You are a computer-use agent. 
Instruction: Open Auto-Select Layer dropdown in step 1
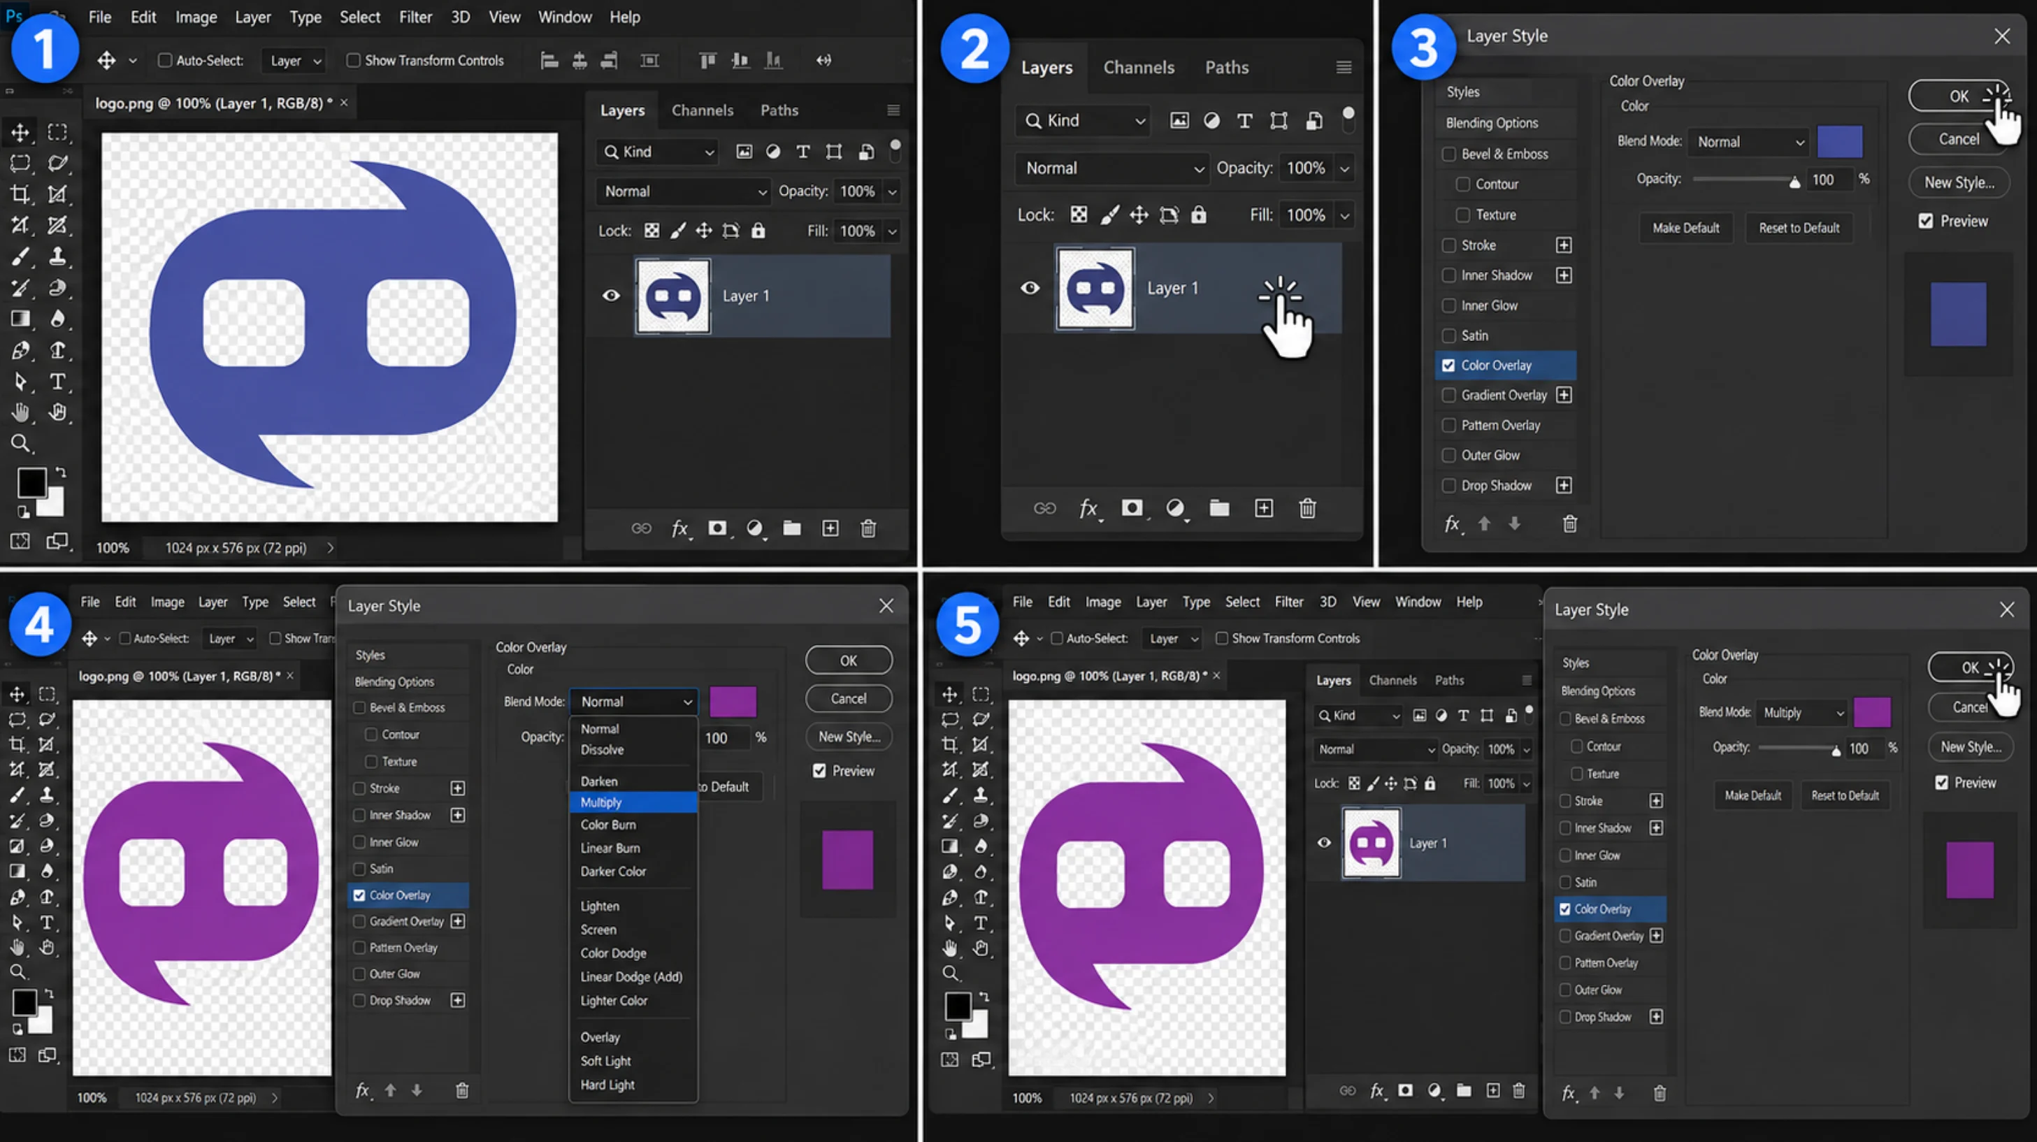click(x=294, y=61)
